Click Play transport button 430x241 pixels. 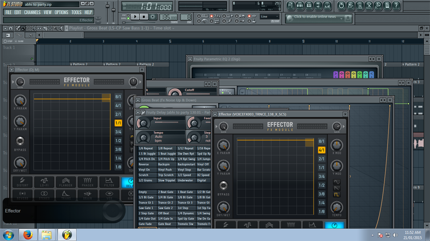point(135,17)
